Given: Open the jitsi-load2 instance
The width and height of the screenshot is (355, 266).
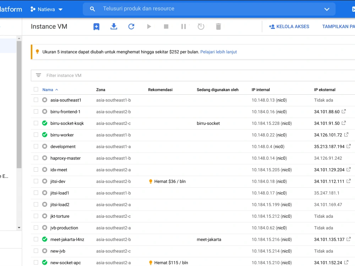Looking at the screenshot, I should 60,205.
